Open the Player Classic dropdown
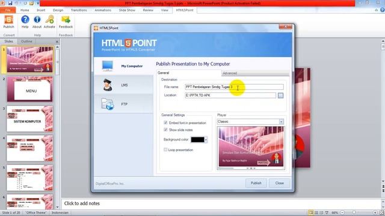 [x=281, y=121]
